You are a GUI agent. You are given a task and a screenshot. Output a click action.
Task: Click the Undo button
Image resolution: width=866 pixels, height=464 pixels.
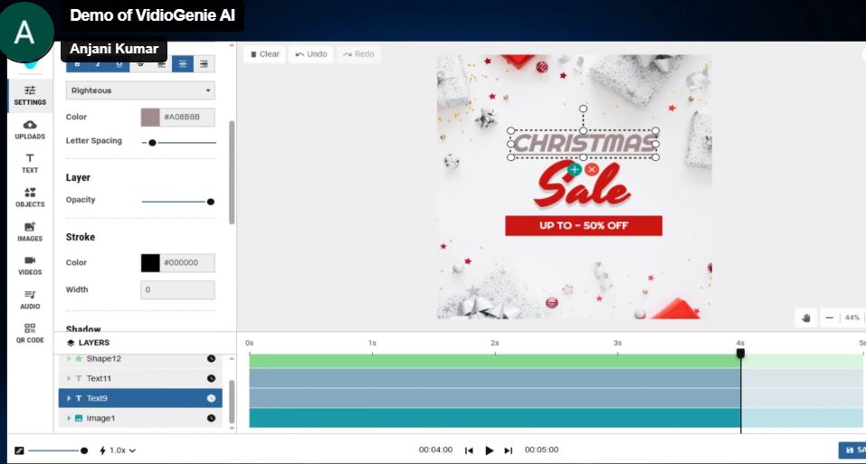pos(311,54)
